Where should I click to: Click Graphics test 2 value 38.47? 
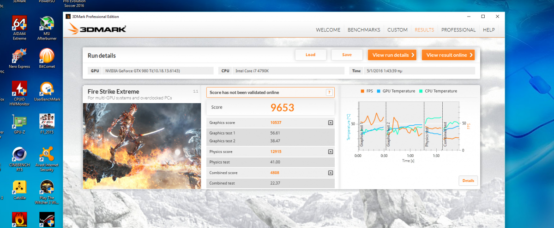tap(276, 141)
